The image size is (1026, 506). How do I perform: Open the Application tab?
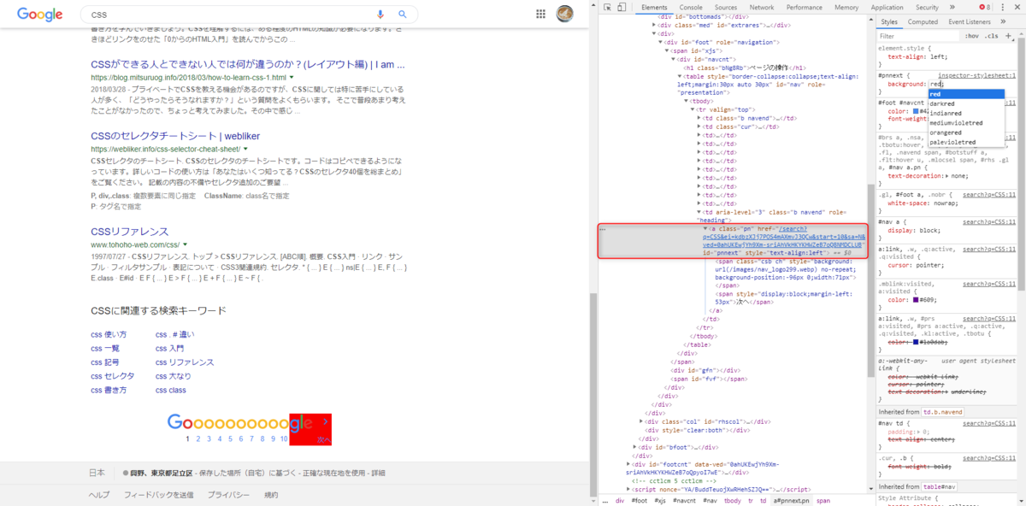pyautogui.click(x=887, y=7)
